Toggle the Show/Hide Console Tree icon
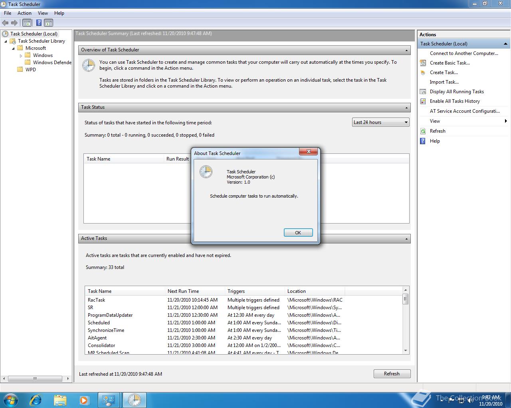Image resolution: width=511 pixels, height=408 pixels. 27,23
